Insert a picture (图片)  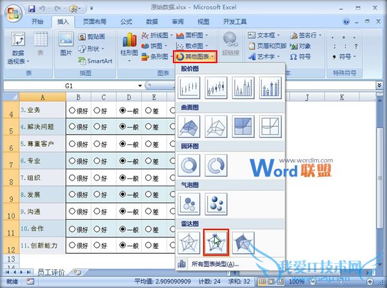(x=66, y=44)
